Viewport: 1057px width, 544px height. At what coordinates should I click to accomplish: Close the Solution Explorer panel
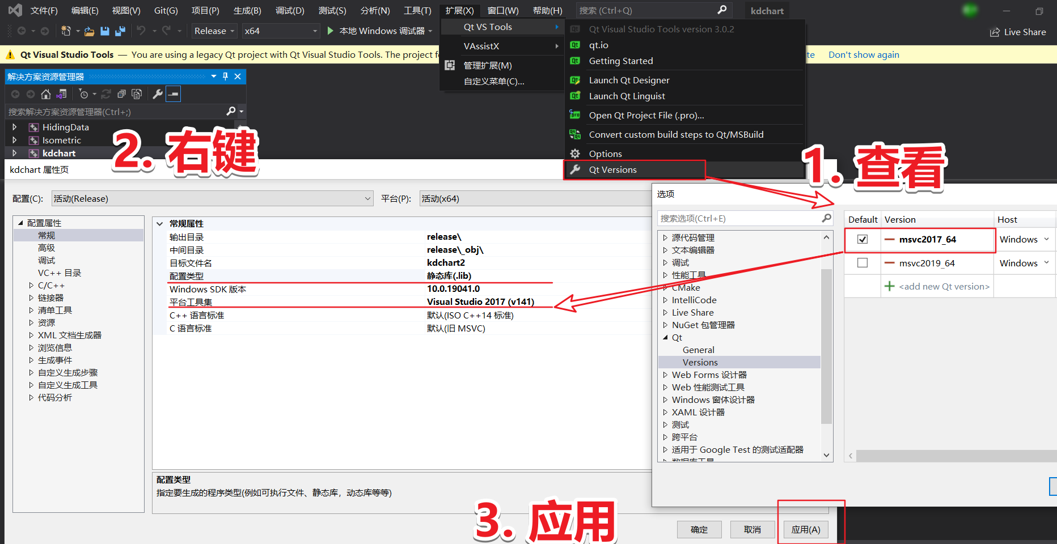coord(238,76)
